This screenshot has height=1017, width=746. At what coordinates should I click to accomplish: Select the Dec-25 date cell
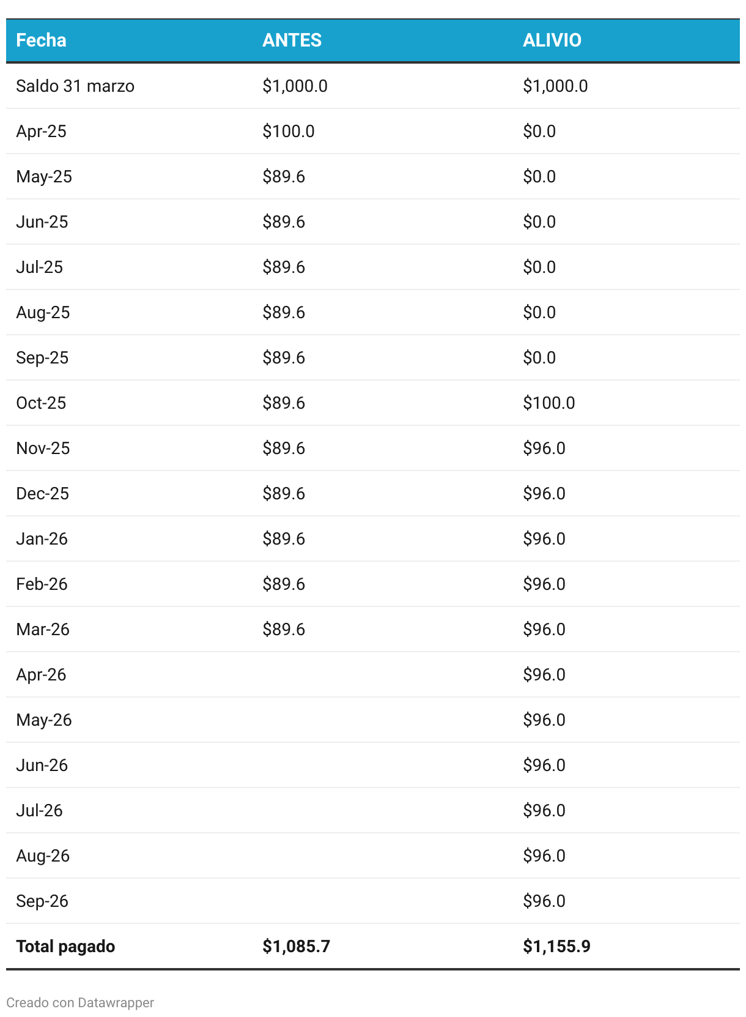coord(43,493)
